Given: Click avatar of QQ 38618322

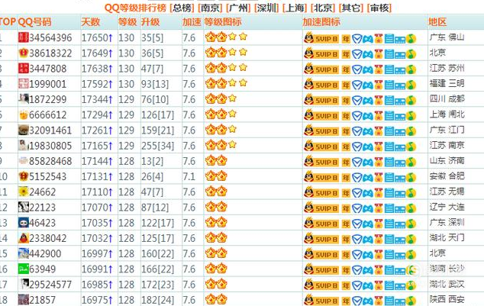Looking at the screenshot, I should click(x=23, y=53).
